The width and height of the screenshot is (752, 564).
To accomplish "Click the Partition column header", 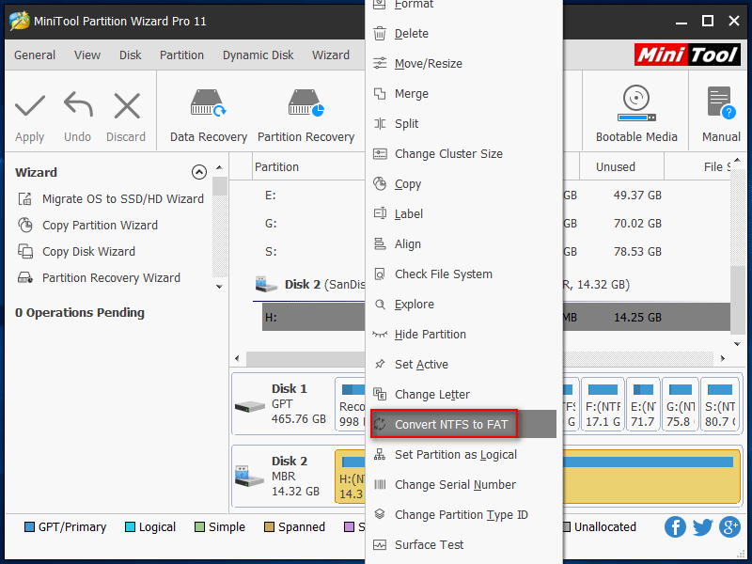I will (276, 167).
